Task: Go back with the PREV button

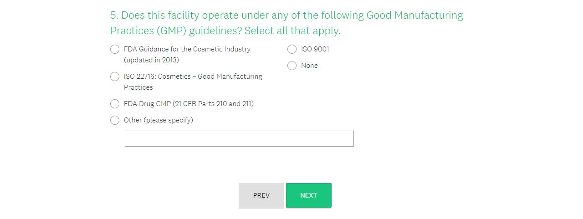Action: tap(261, 195)
